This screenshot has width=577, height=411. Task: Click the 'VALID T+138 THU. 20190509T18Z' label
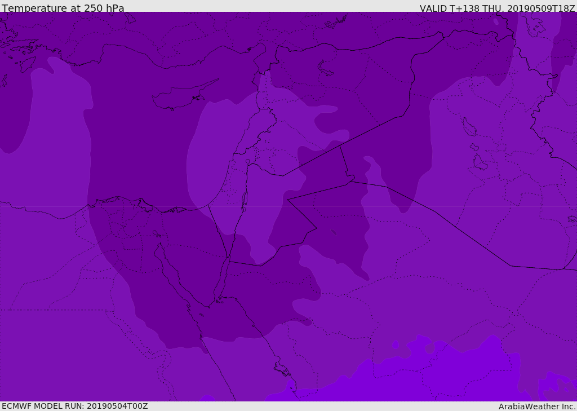(x=497, y=8)
